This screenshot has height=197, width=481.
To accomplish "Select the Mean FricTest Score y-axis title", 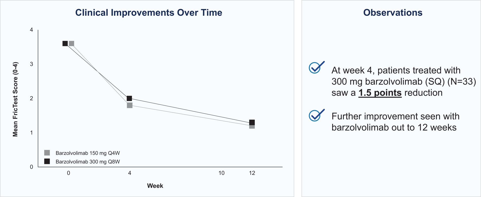I will [15, 99].
